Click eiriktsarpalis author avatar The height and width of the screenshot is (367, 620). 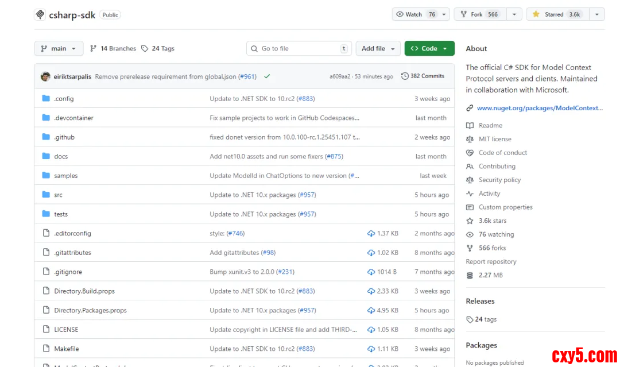(x=45, y=76)
